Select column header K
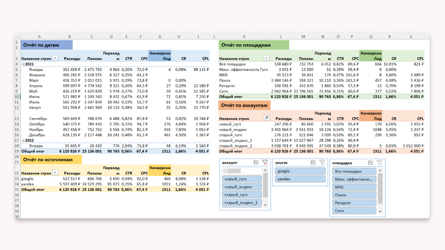This screenshot has width=445, height=250. pos(244,36)
